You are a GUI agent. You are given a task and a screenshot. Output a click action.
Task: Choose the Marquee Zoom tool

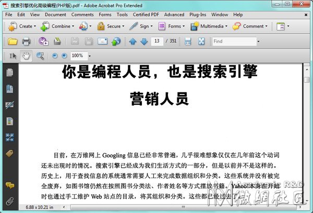pyautogui.click(x=40, y=56)
